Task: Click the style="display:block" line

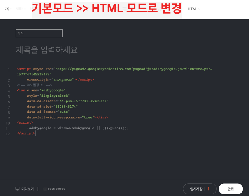Action: click(48, 96)
